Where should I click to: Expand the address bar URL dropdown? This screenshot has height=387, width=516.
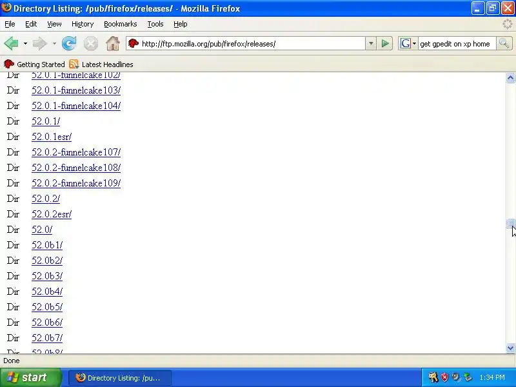[371, 43]
